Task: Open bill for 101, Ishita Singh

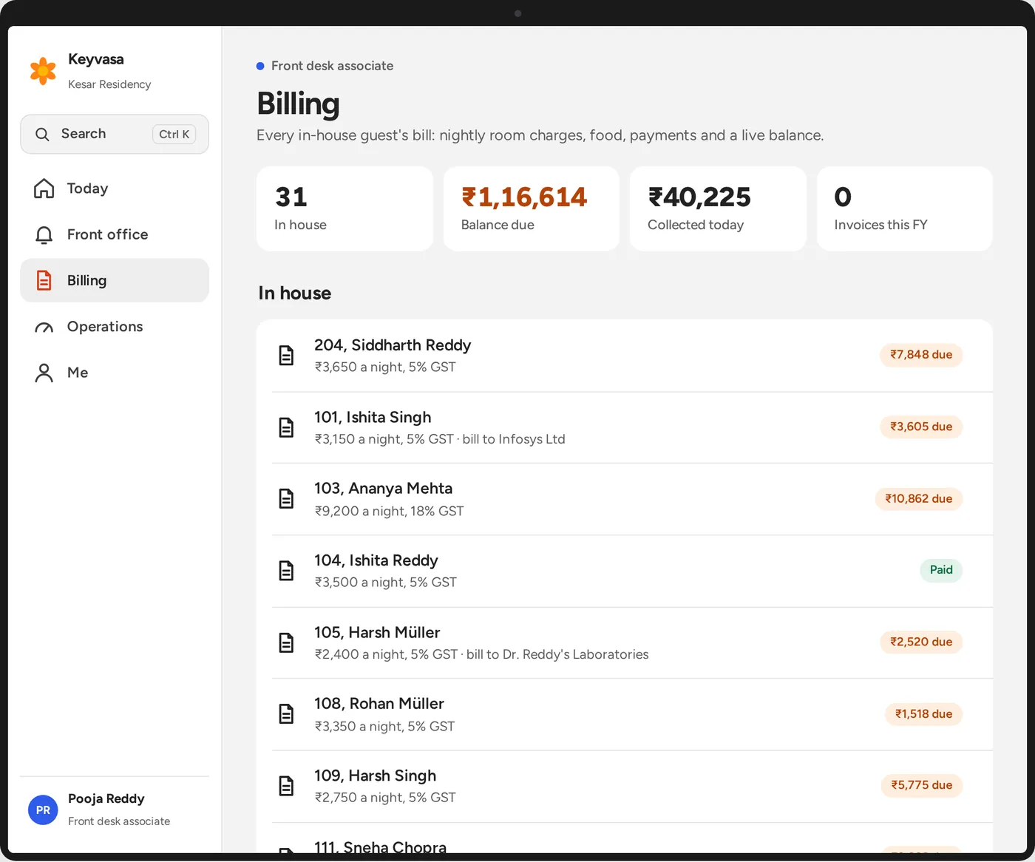Action: [625, 427]
